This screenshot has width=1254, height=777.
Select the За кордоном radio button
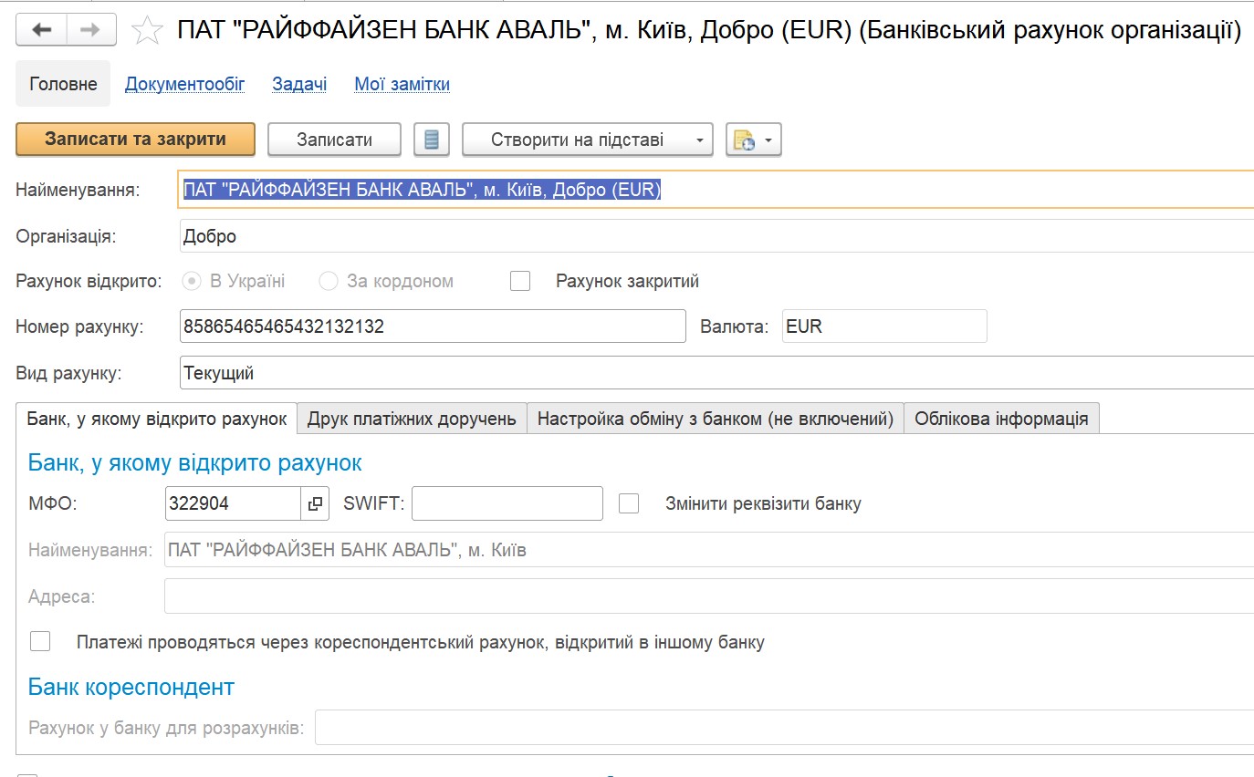click(329, 281)
